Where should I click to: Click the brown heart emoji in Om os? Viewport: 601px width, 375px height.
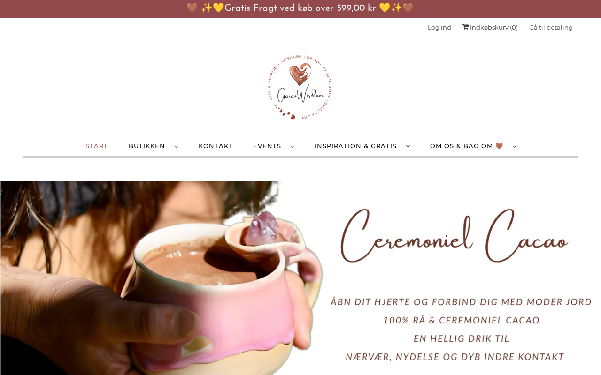499,146
